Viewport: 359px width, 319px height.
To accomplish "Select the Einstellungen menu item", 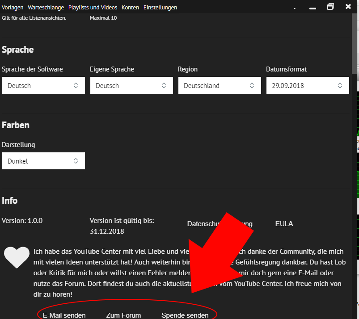I will (160, 8).
